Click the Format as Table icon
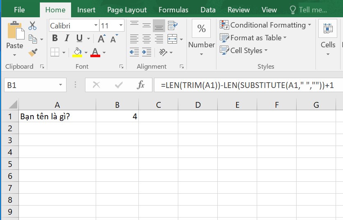The image size is (343, 220). pos(224,38)
